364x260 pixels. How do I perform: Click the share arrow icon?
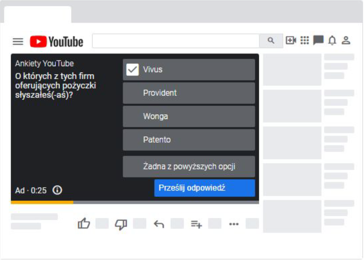159,224
